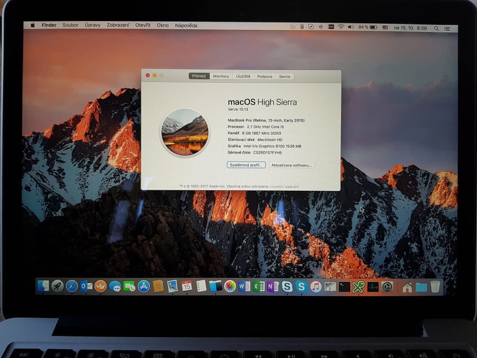Open the Otevřít menu

[143, 25]
